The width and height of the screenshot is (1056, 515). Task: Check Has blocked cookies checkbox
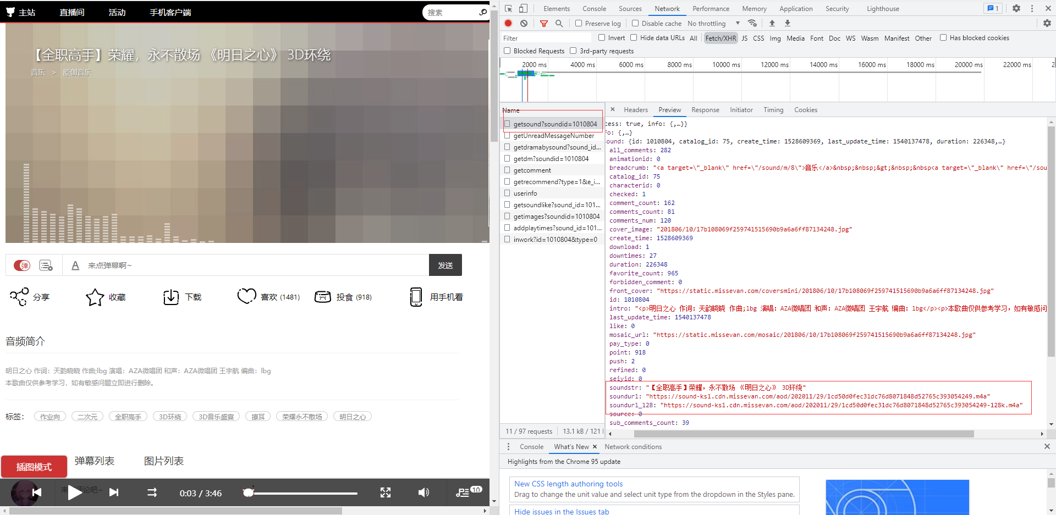click(x=943, y=37)
